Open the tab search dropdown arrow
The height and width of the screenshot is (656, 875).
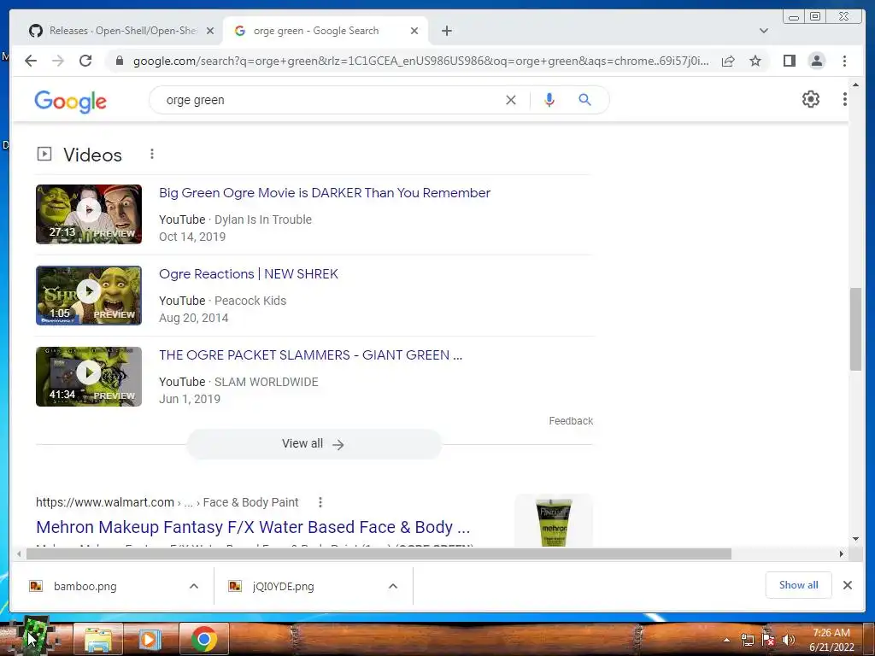tap(764, 31)
